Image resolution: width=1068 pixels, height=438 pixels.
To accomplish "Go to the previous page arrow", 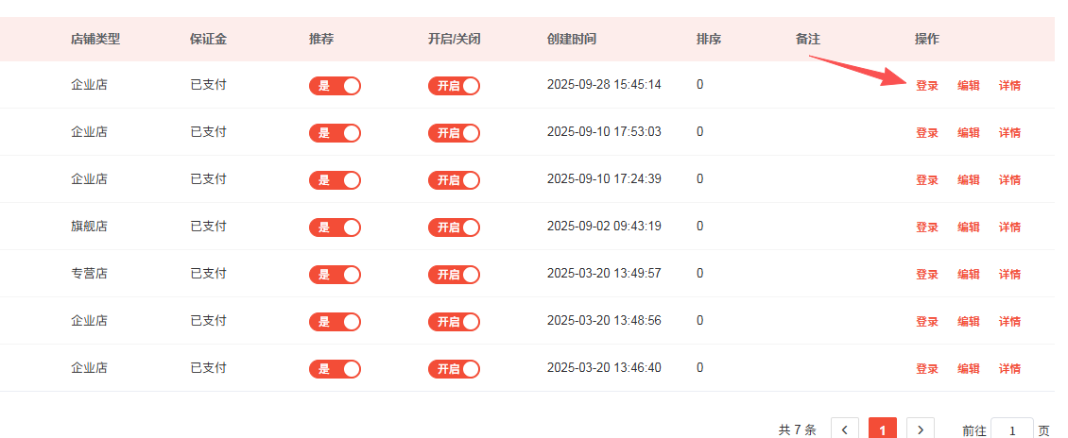I will tap(845, 430).
